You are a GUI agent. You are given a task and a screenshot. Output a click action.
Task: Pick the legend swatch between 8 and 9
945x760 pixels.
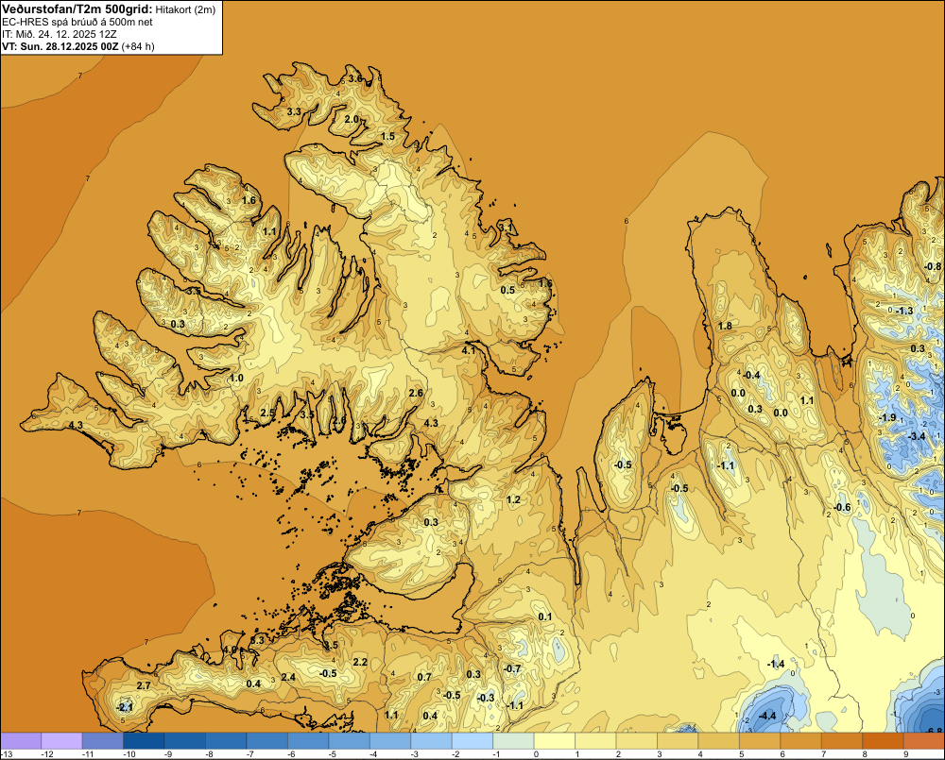pos(884,741)
